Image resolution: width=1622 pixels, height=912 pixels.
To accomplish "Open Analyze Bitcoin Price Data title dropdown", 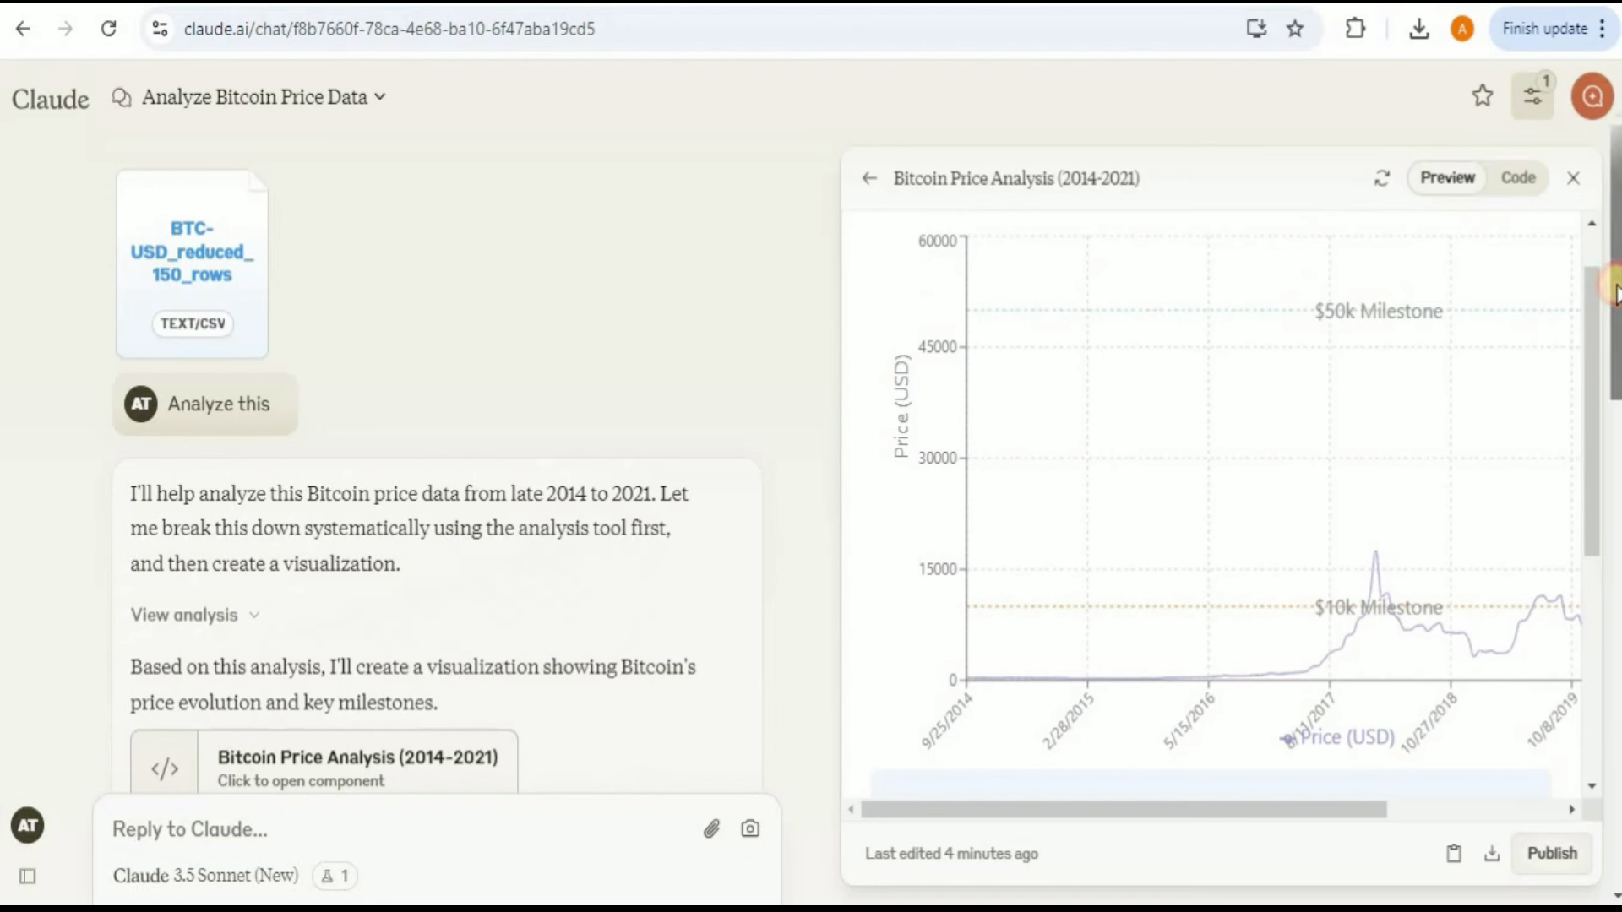I will [263, 97].
